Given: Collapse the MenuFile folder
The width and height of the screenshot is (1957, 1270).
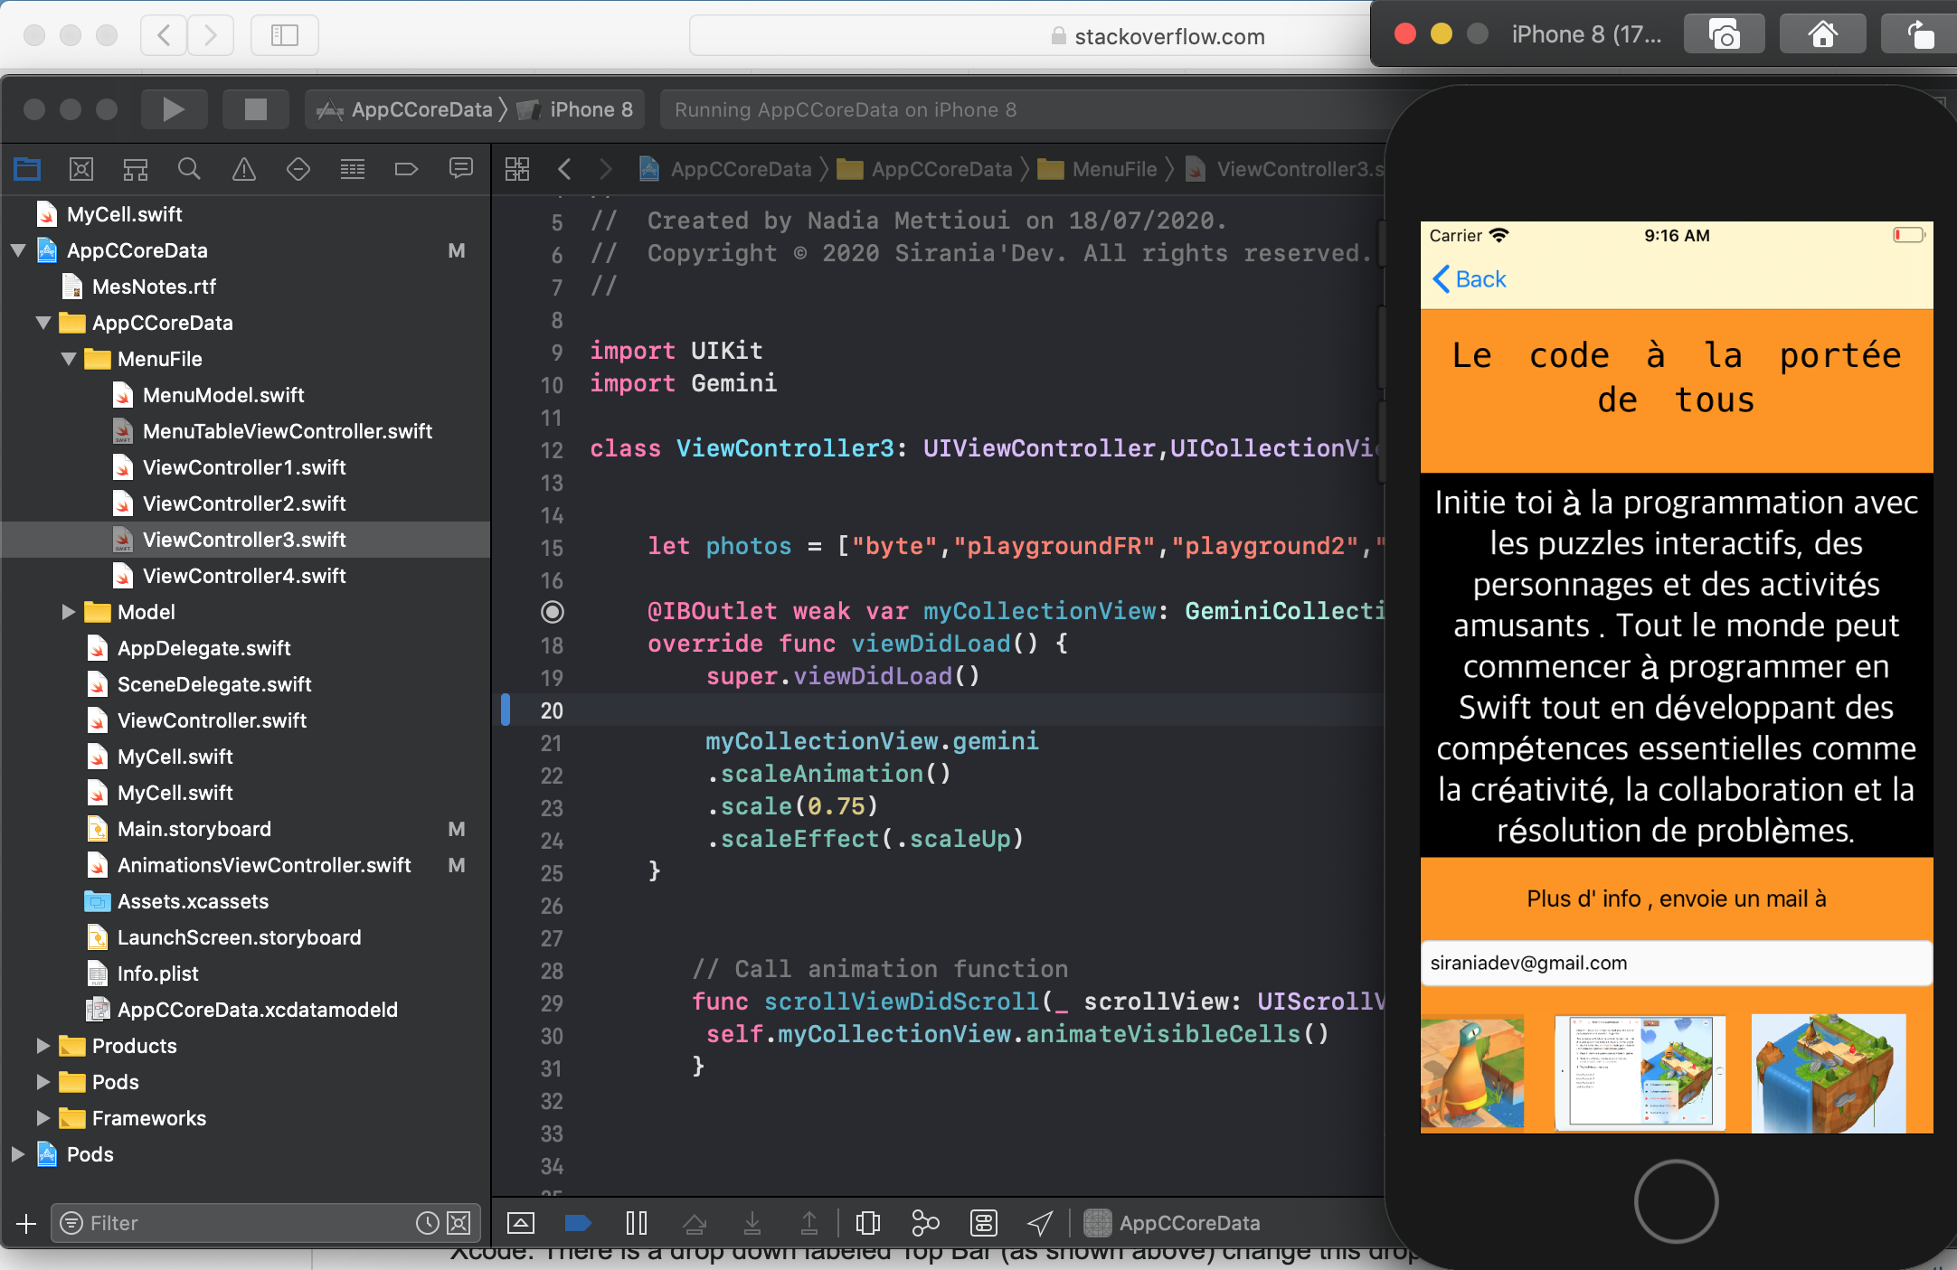Looking at the screenshot, I should [x=69, y=359].
